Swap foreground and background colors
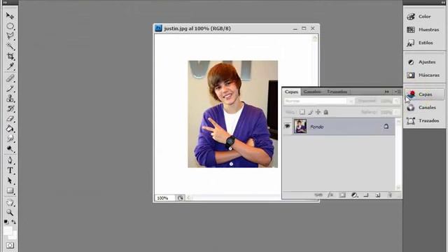The image size is (448, 252). click(13, 222)
